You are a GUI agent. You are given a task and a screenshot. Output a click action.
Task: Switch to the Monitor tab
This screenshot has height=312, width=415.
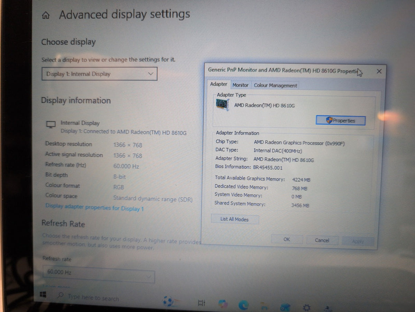pos(240,85)
